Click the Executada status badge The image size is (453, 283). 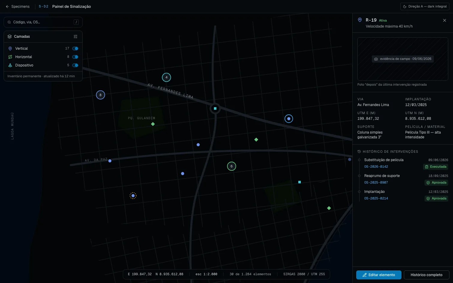(x=436, y=167)
